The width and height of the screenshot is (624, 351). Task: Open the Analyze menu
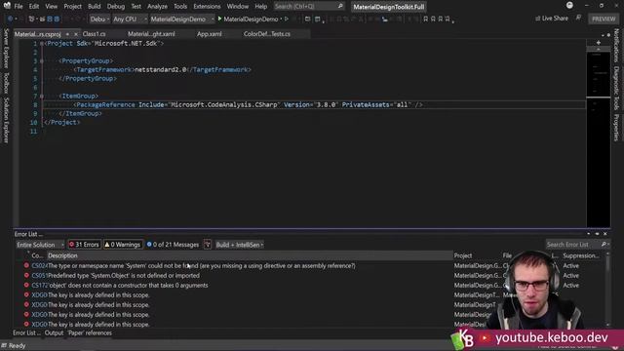pyautogui.click(x=157, y=7)
